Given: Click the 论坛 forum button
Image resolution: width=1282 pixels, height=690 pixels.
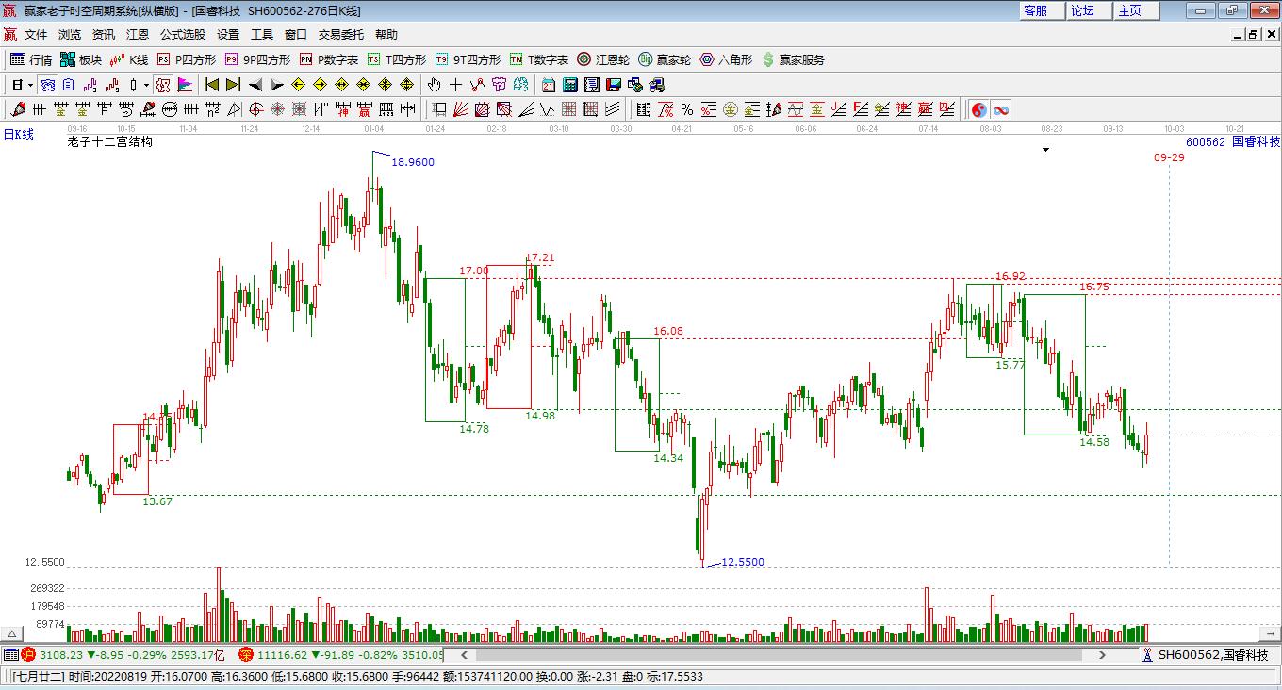Looking at the screenshot, I should point(1089,10).
